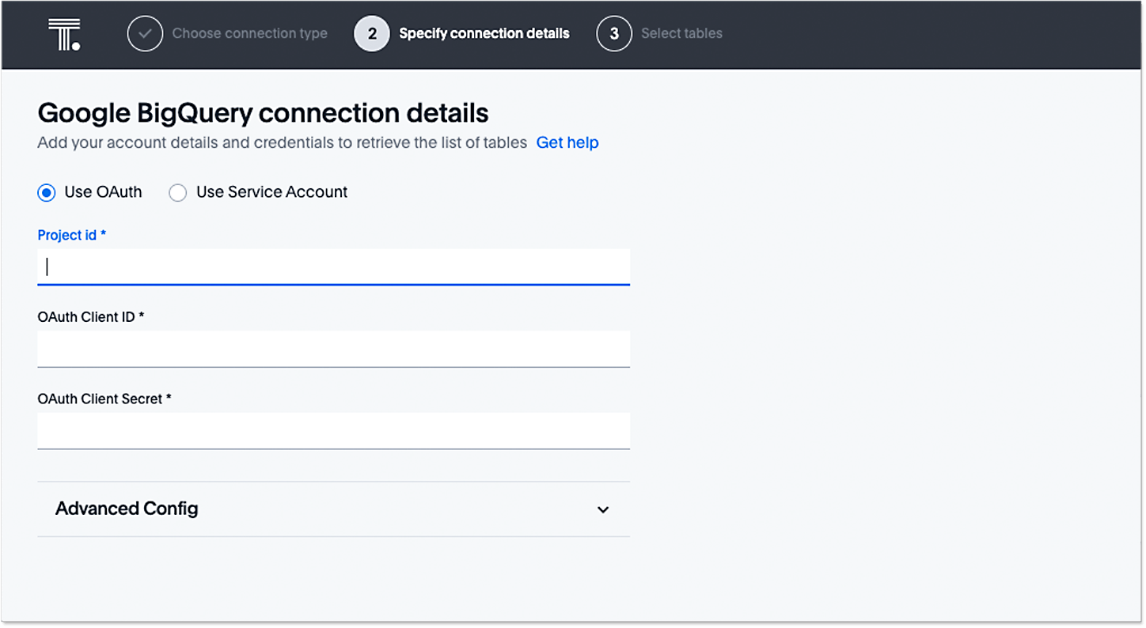Click the 'Project id *' field label
Viewport: 1146px width, 628px height.
tap(72, 236)
